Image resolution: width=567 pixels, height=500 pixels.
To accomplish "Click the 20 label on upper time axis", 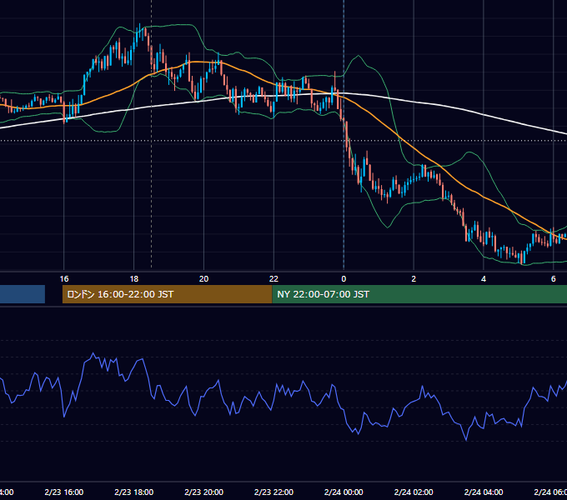I will 204,279.
